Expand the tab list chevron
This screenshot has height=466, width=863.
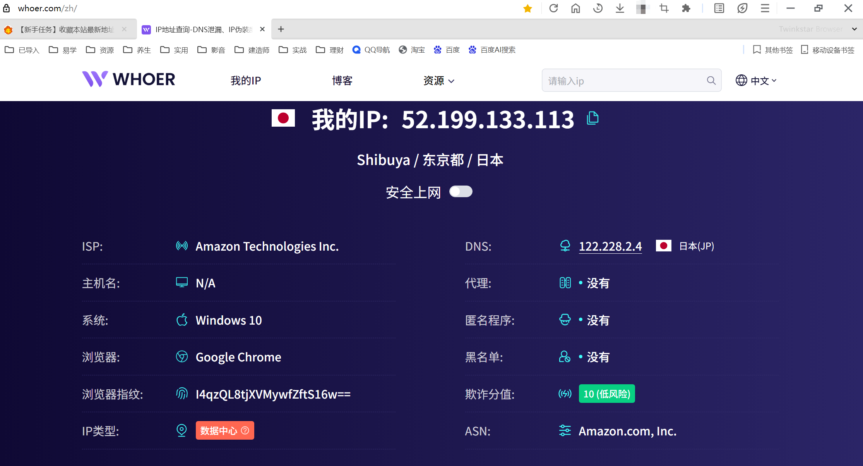(854, 29)
